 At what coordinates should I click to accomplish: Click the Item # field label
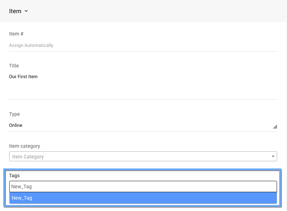click(x=16, y=34)
